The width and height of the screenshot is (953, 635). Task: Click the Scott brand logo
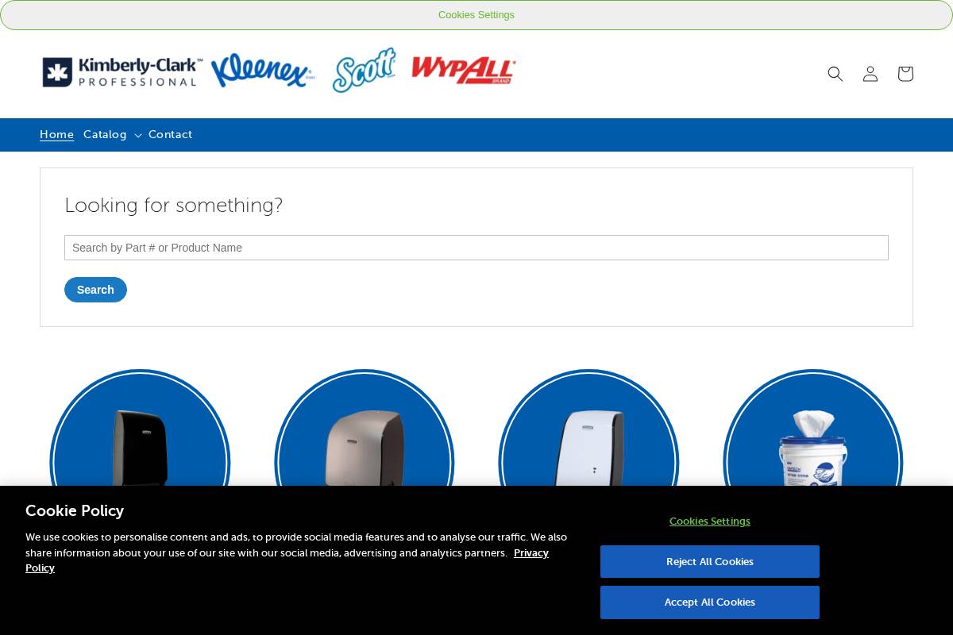click(x=364, y=71)
